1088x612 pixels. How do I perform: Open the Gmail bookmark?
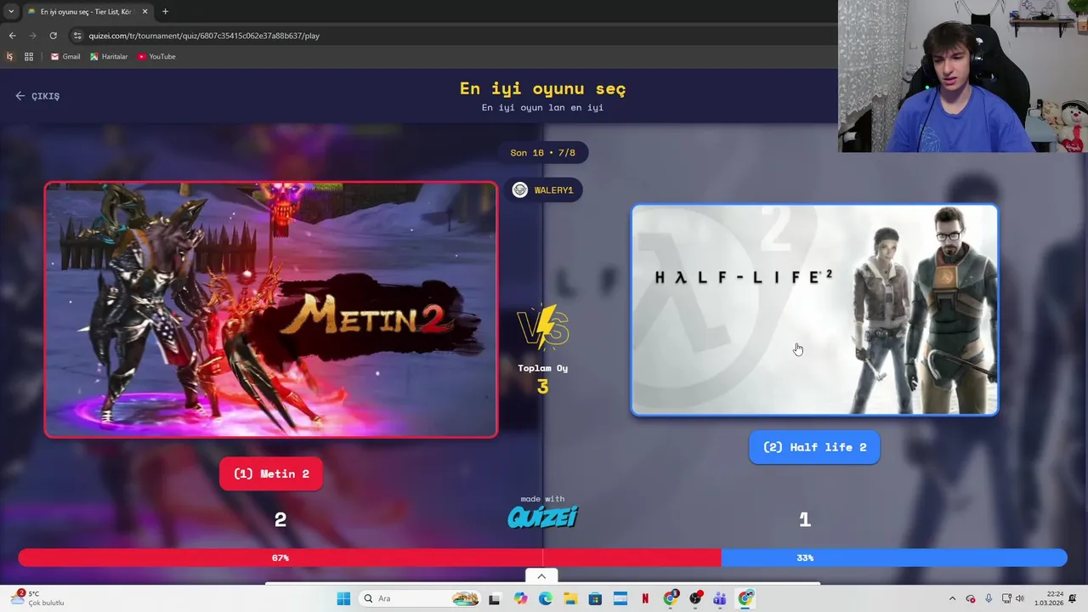click(65, 57)
